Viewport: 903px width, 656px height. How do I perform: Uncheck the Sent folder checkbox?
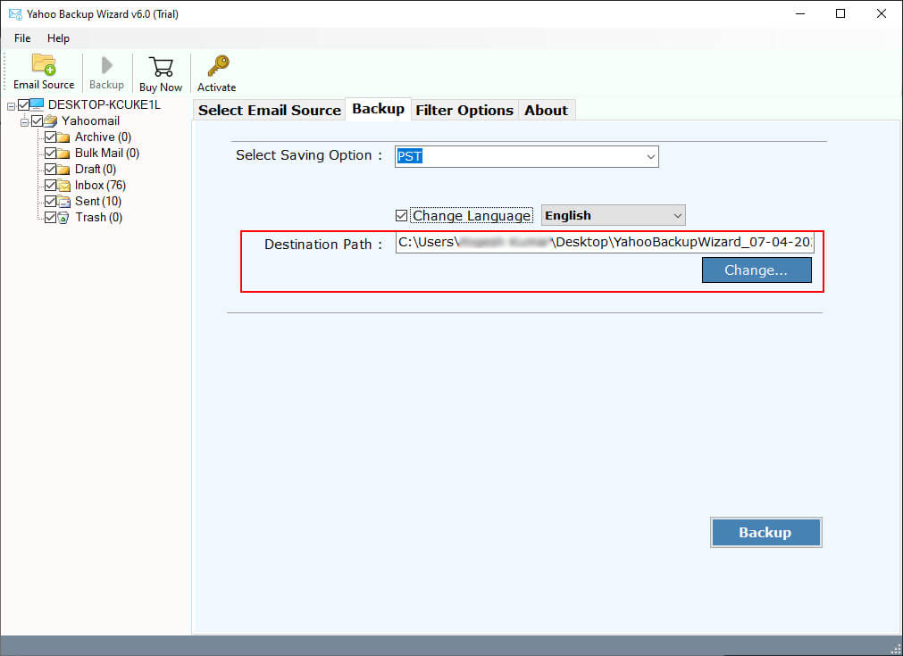point(51,202)
